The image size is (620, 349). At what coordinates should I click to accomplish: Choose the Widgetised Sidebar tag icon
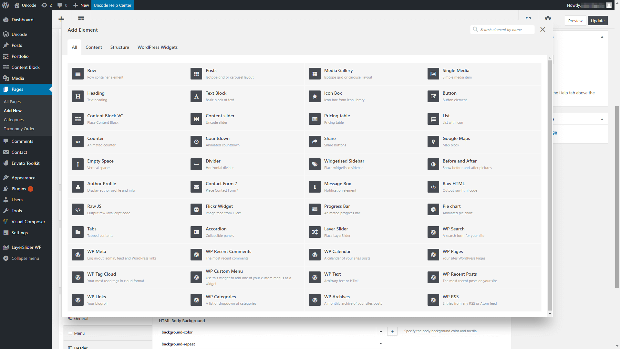(315, 164)
